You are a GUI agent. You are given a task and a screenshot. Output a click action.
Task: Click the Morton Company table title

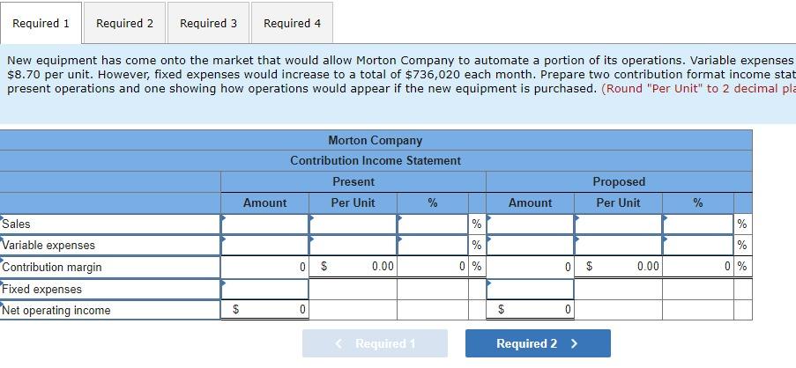coord(376,140)
